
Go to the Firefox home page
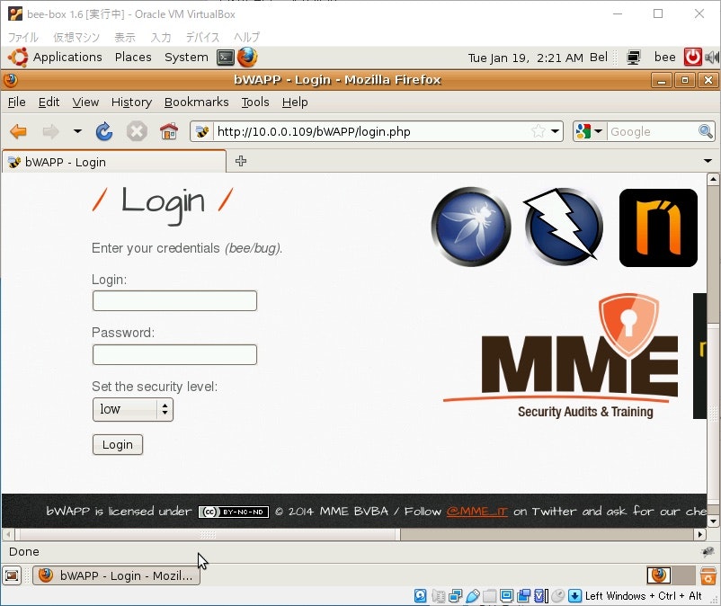coord(169,131)
